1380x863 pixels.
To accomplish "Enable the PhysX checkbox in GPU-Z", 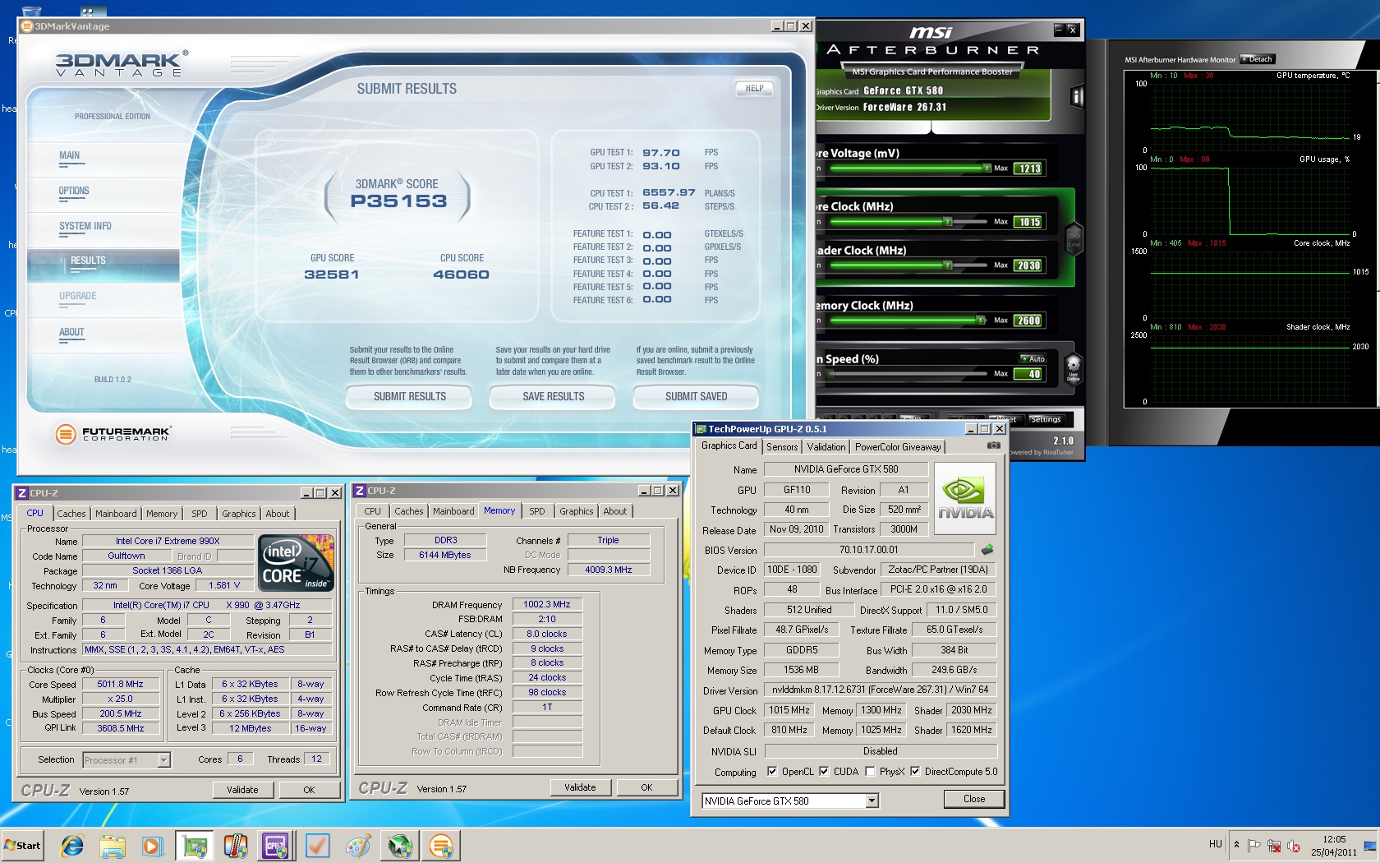I will tap(870, 772).
